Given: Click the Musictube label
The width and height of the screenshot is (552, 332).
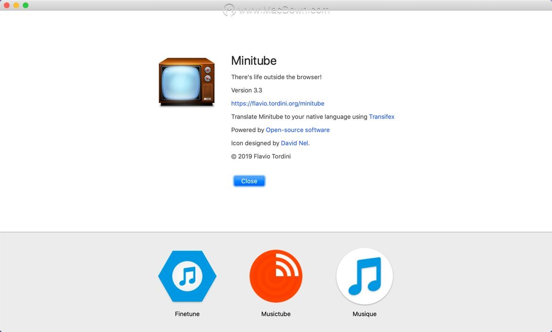Looking at the screenshot, I should (x=276, y=314).
